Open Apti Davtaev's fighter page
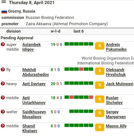The image size is (134, 136). 34,84
